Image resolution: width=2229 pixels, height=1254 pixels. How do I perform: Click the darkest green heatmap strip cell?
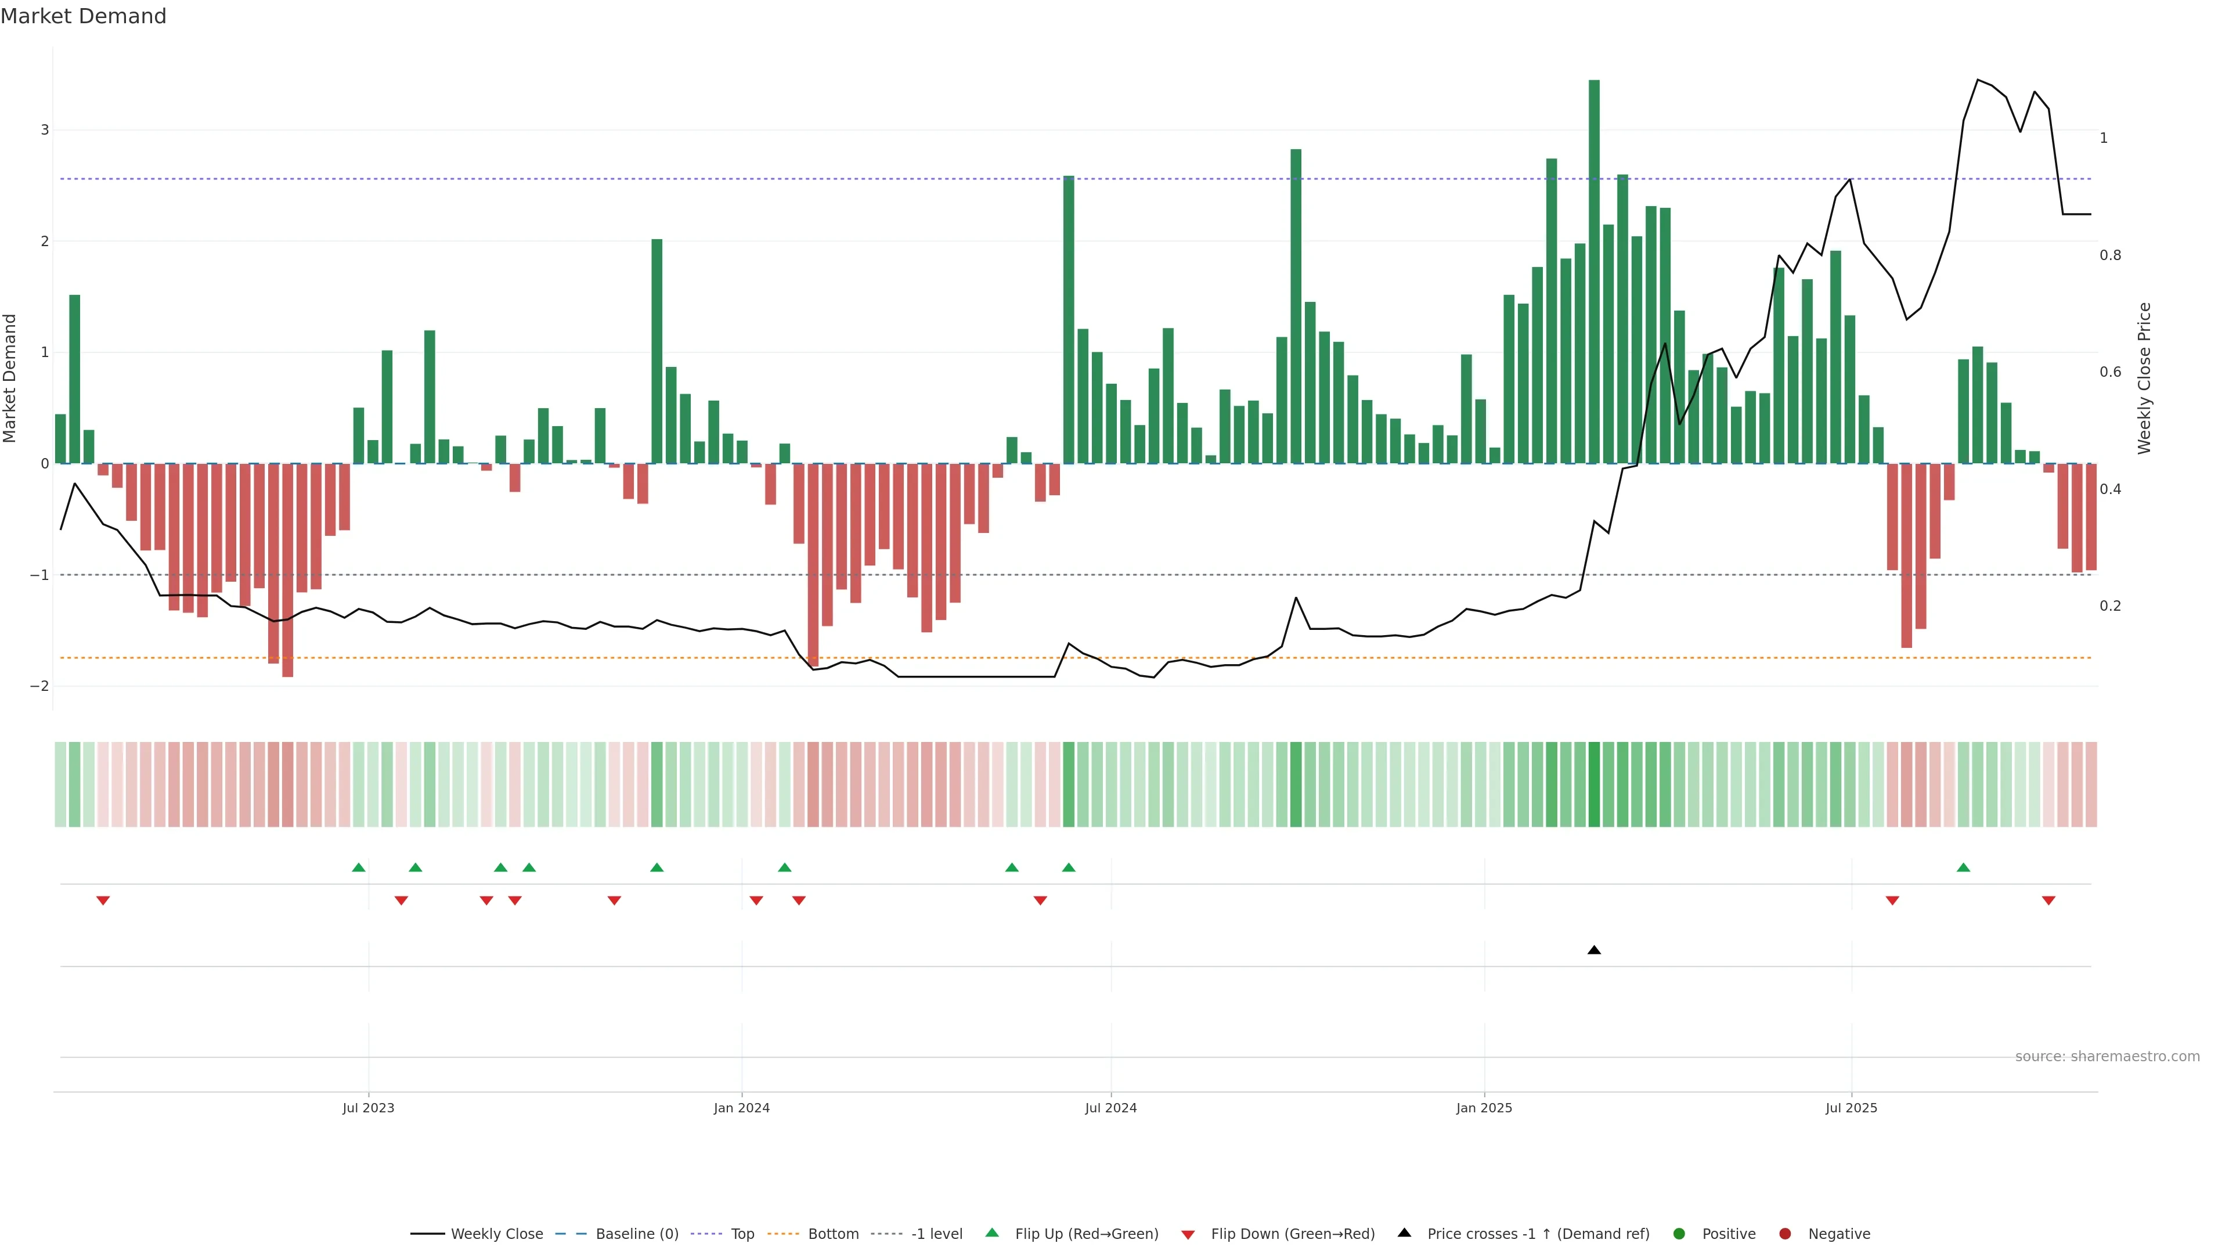tap(1594, 784)
